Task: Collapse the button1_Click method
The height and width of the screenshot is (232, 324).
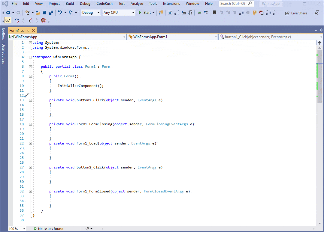Action: coord(30,100)
